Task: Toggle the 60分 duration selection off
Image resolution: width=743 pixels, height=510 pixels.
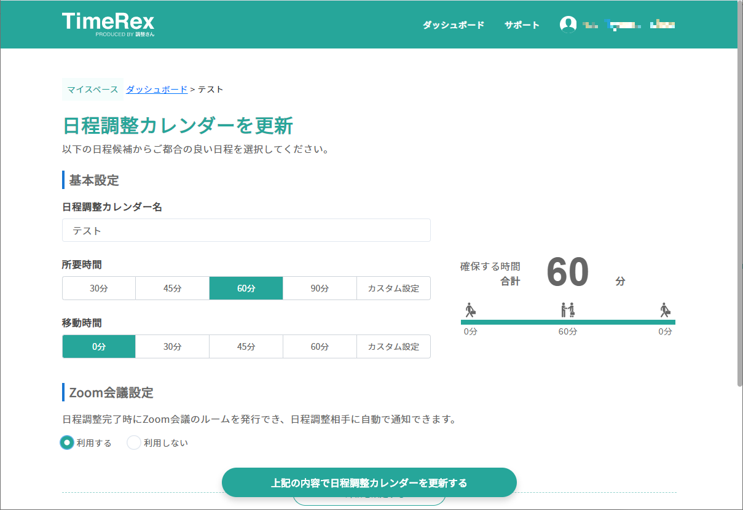Action: (x=246, y=288)
